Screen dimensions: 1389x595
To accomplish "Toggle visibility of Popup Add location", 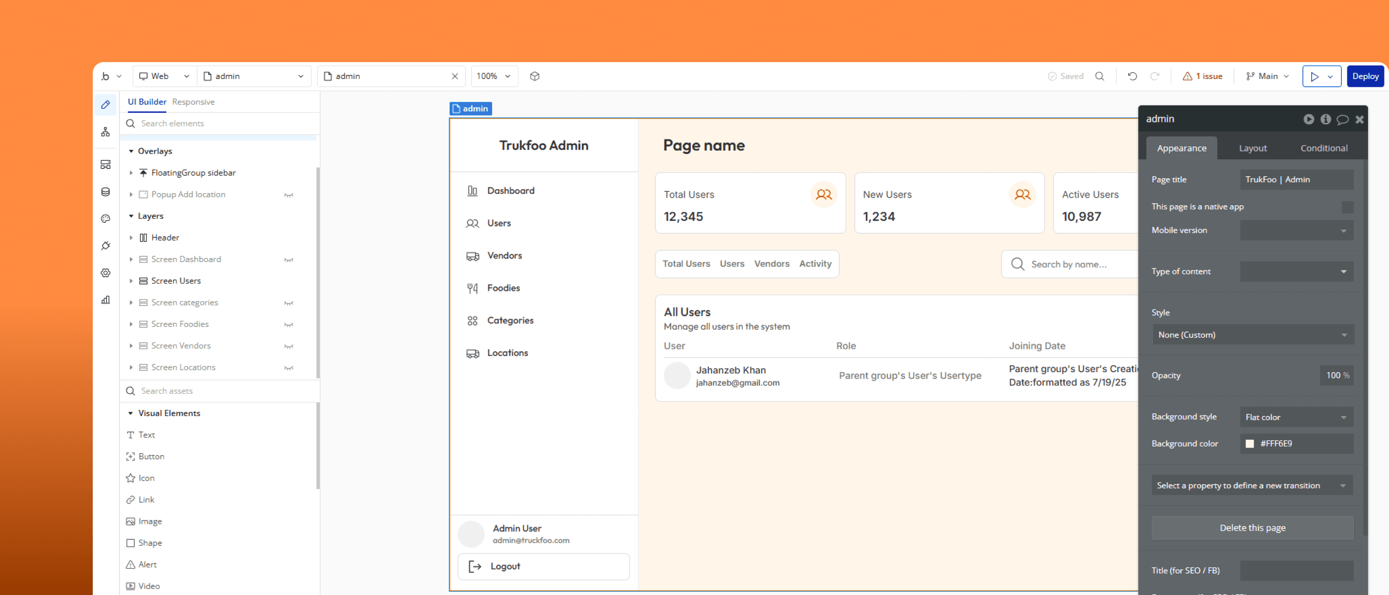I will point(288,195).
